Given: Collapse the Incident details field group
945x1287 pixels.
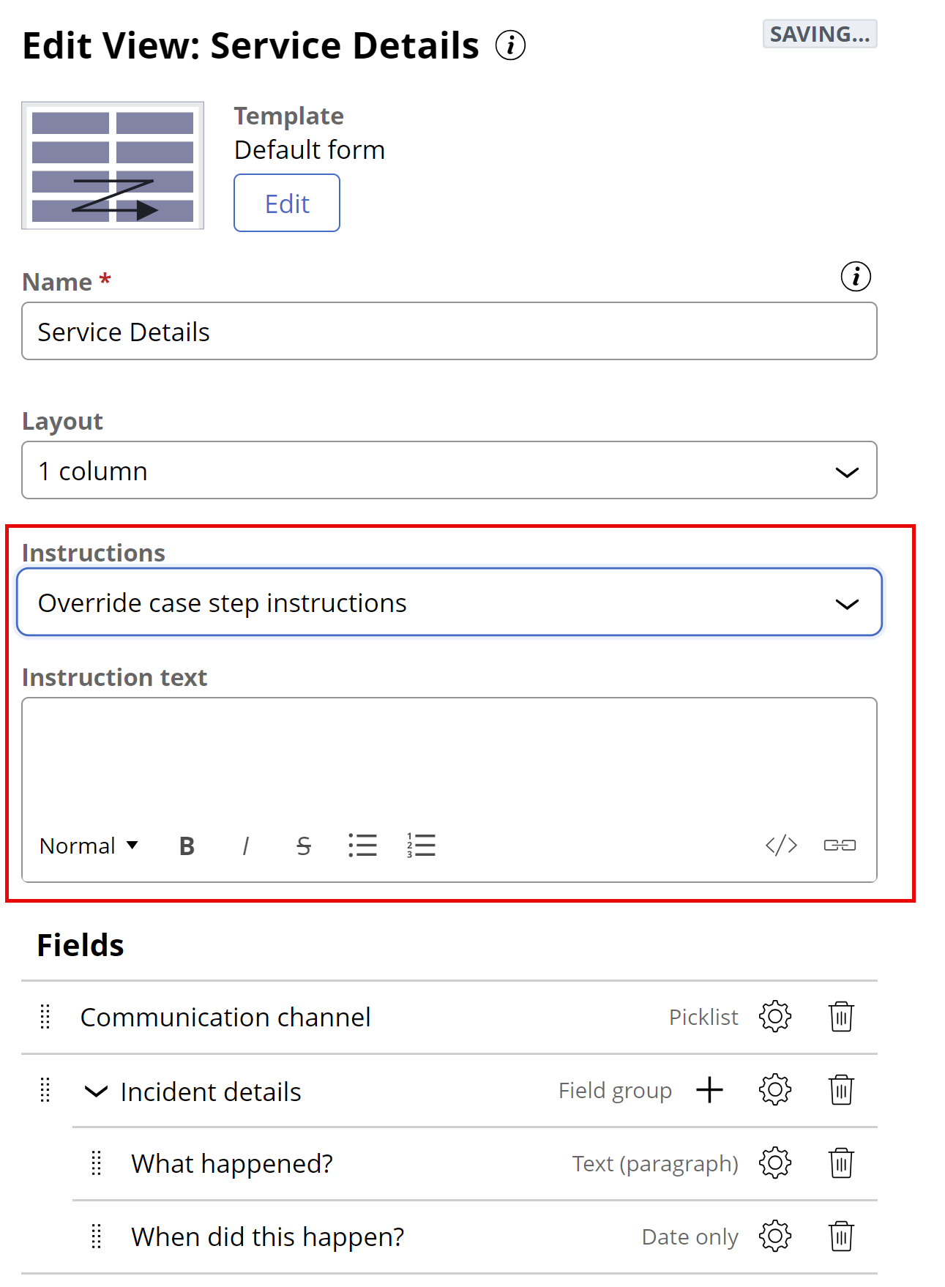Looking at the screenshot, I should tap(96, 1092).
